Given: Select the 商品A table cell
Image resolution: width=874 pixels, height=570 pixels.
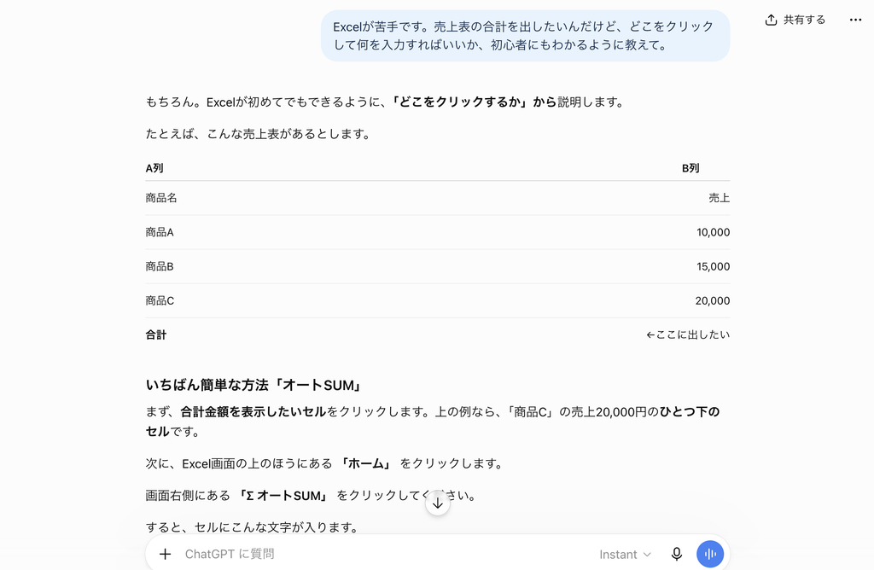Looking at the screenshot, I should click(x=160, y=232).
